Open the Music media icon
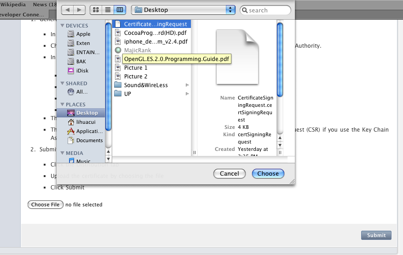 pos(72,161)
